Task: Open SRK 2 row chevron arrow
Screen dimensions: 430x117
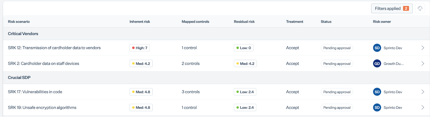Action: pos(423,64)
